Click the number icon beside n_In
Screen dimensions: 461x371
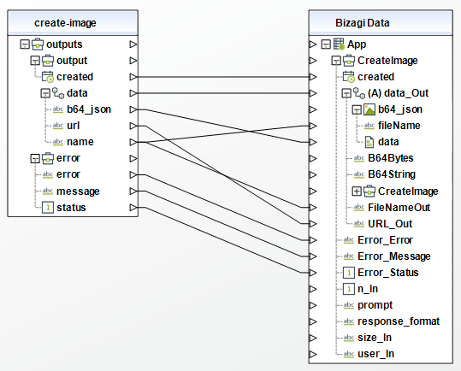coord(349,289)
